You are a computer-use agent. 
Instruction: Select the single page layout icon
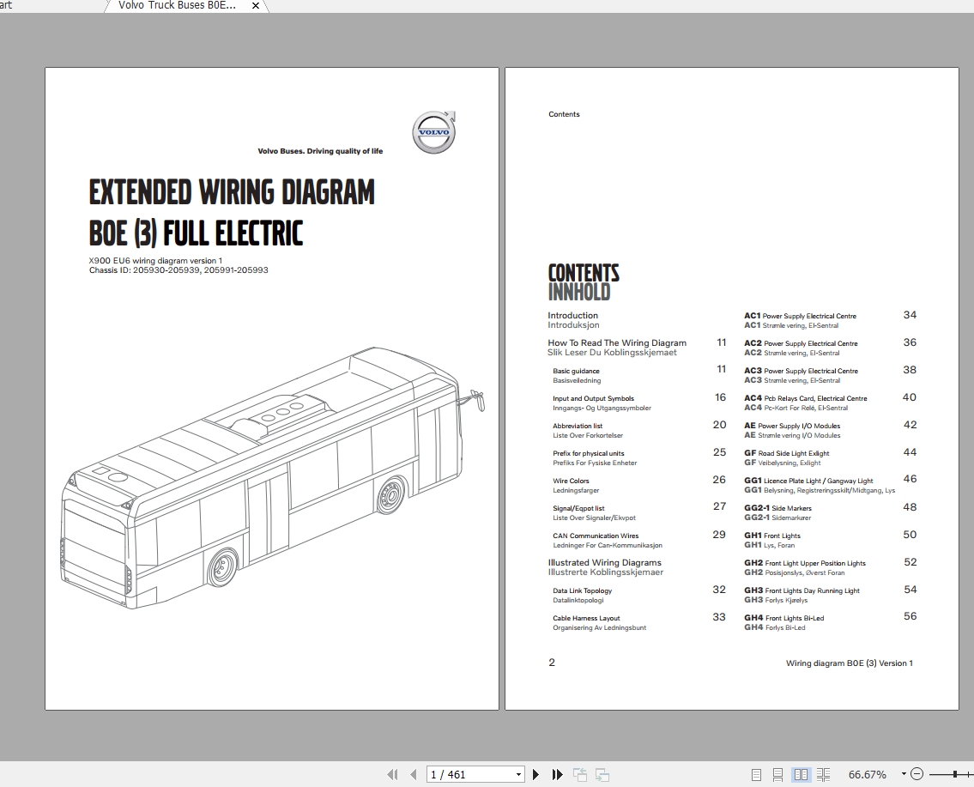[x=756, y=774]
